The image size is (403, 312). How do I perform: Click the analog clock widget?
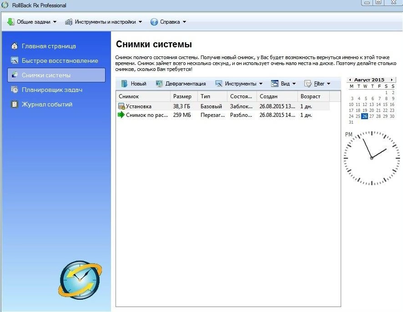click(371, 158)
